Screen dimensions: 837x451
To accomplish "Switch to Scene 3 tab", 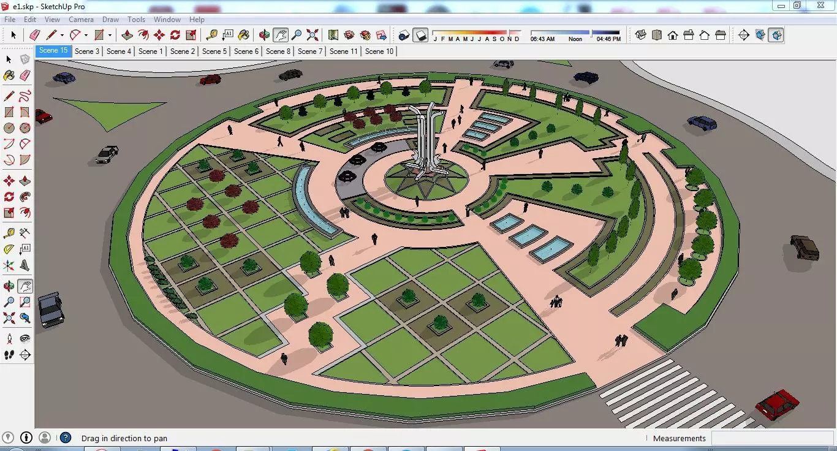I will pos(87,51).
